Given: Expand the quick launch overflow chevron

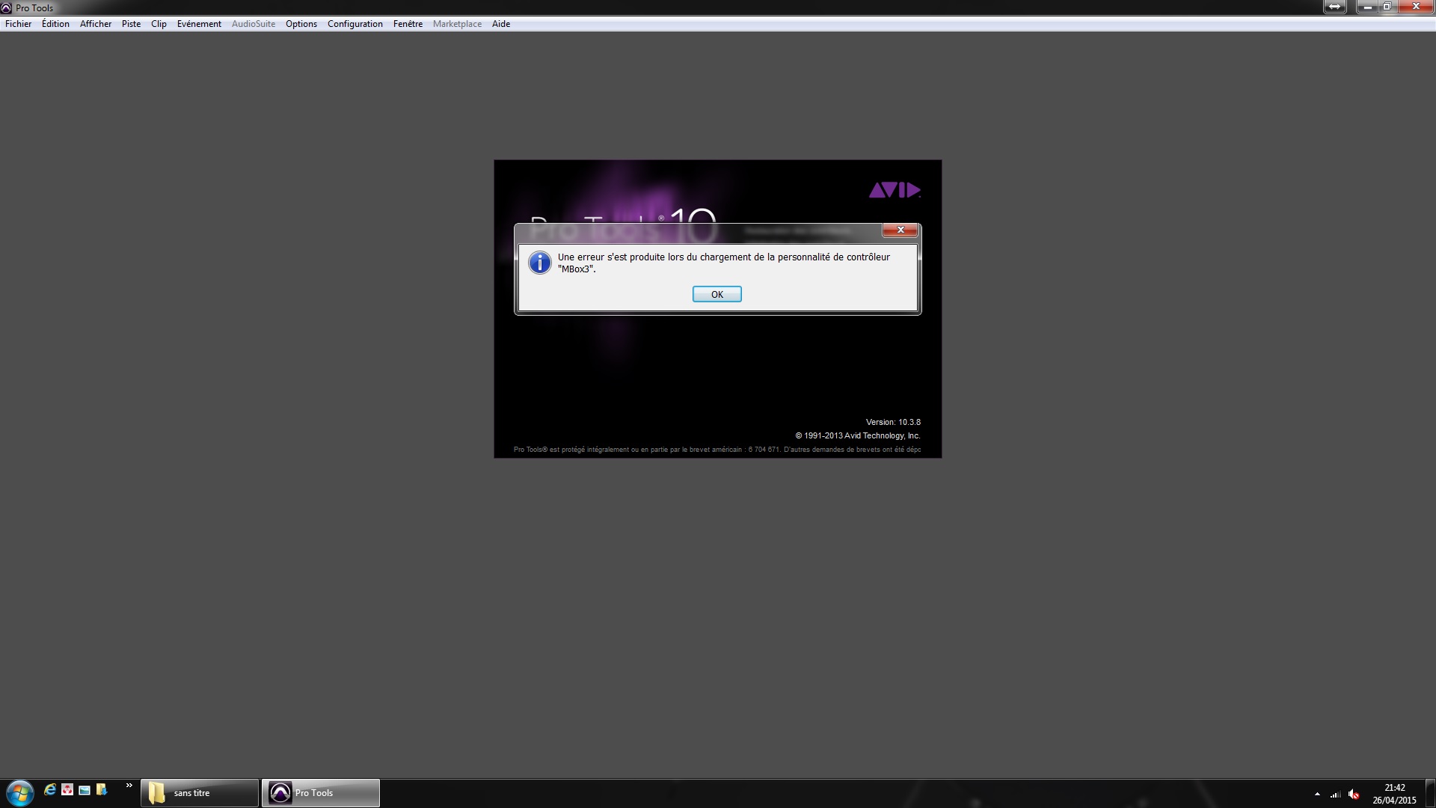Looking at the screenshot, I should coord(129,786).
